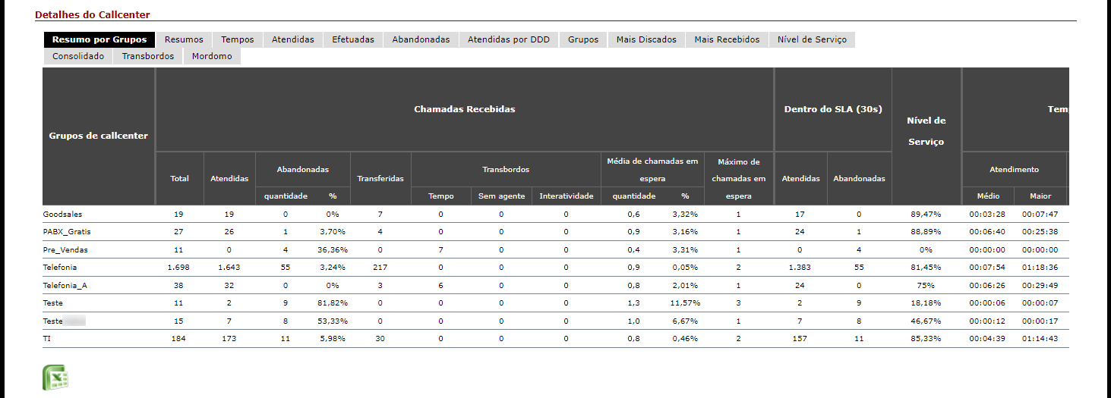This screenshot has width=1111, height=398.
Task: Click Telefonia total value 1.698
Action: pos(179,268)
